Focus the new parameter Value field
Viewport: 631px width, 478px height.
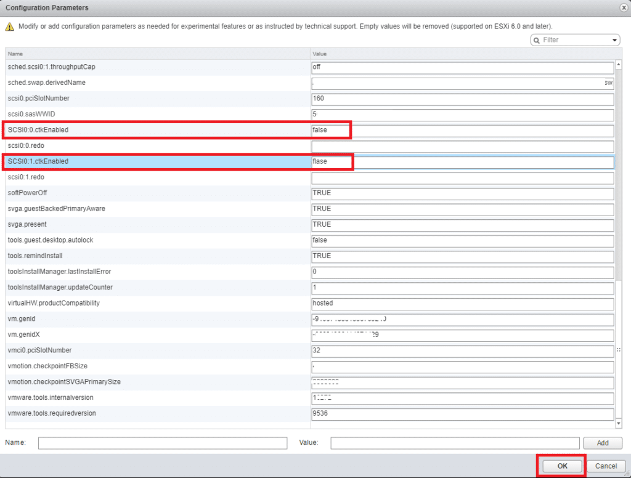[x=455, y=443]
